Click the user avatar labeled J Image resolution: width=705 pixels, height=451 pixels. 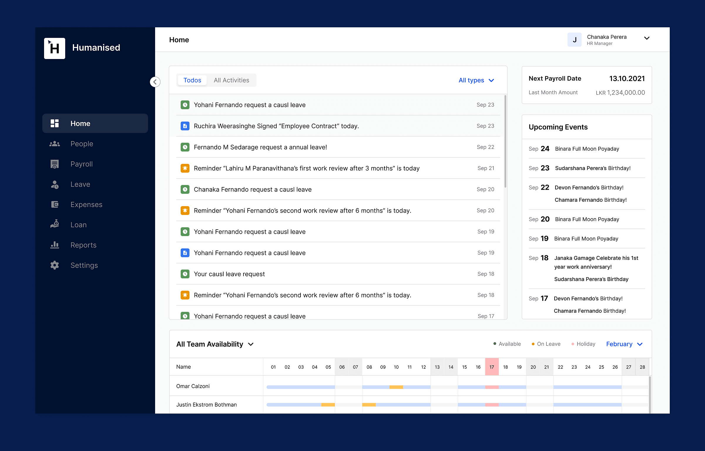[575, 40]
